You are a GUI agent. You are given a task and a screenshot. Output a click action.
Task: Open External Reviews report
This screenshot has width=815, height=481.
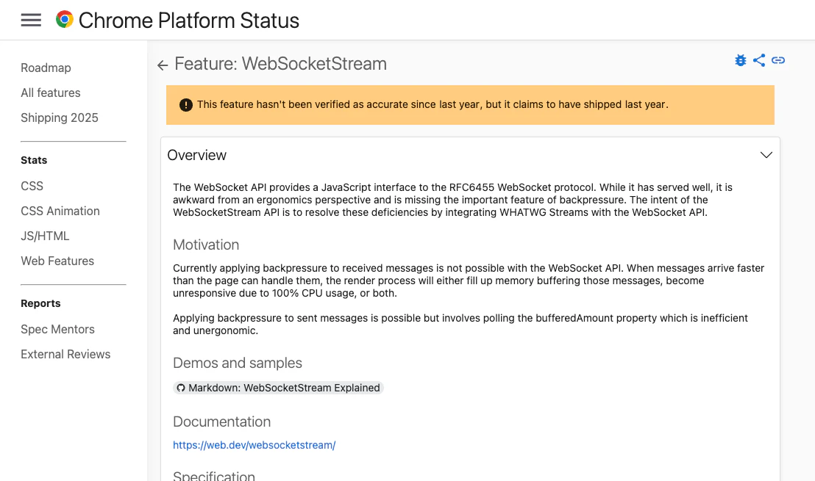pos(65,355)
